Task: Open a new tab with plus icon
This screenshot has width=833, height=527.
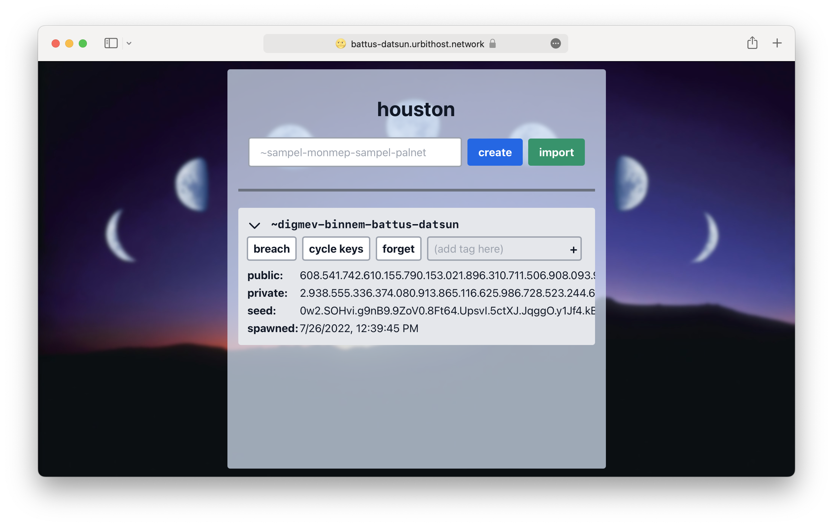Action: pyautogui.click(x=777, y=43)
